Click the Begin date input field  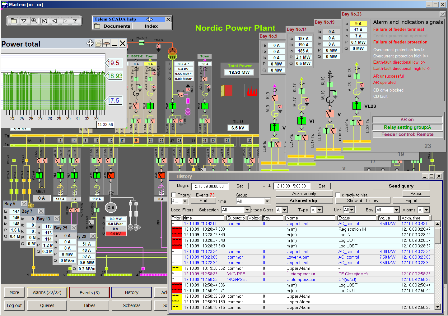(x=210, y=186)
